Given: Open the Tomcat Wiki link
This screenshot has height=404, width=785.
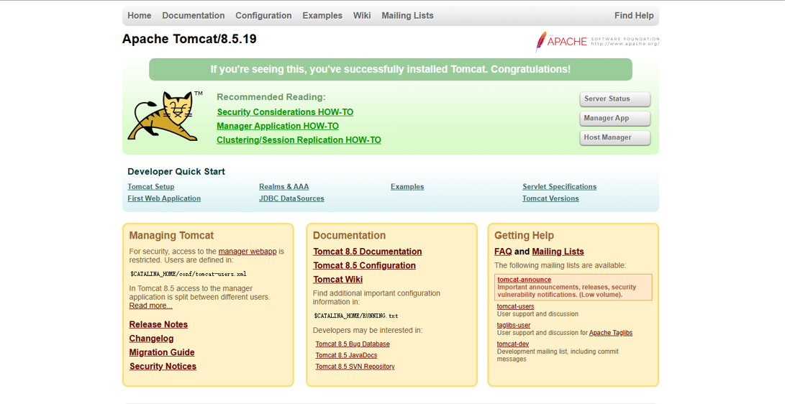Looking at the screenshot, I should pos(338,280).
